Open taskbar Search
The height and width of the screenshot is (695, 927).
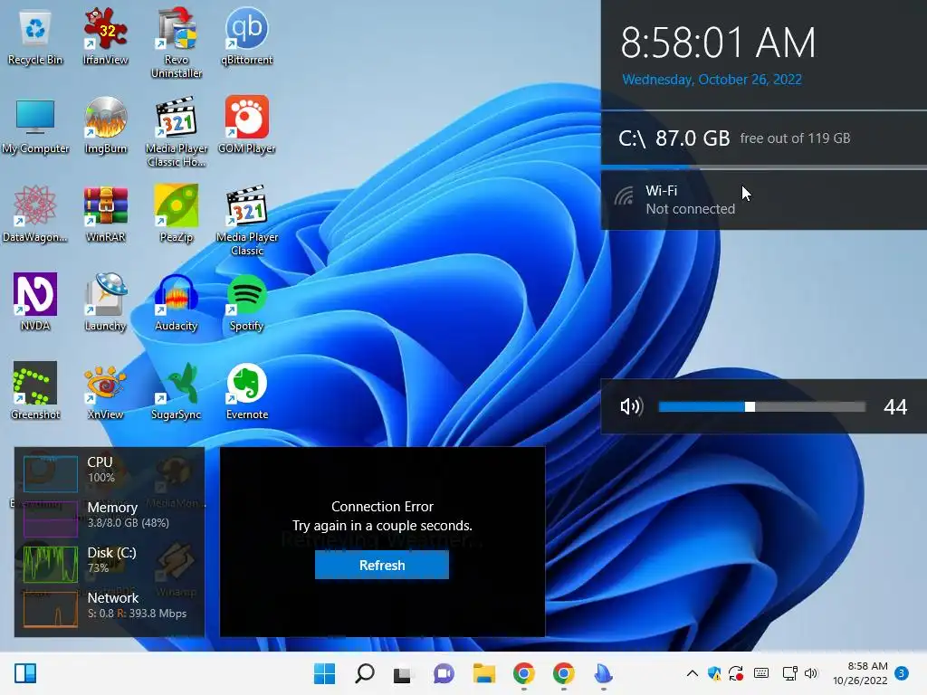364,673
